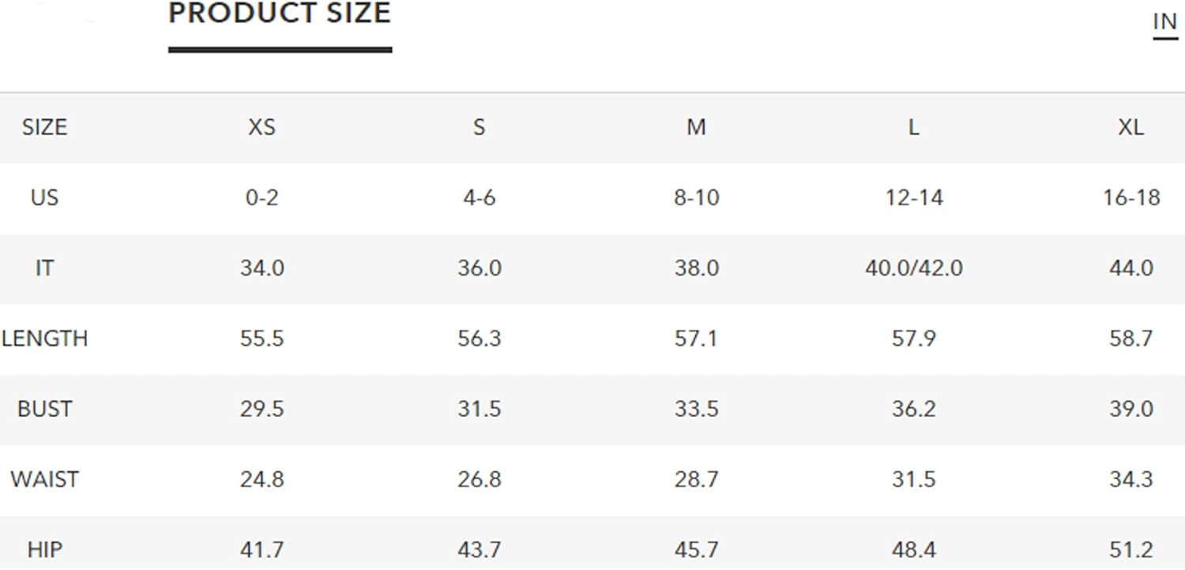Click the 48.4 hip value for L
The width and height of the screenshot is (1185, 570).
coord(914,549)
